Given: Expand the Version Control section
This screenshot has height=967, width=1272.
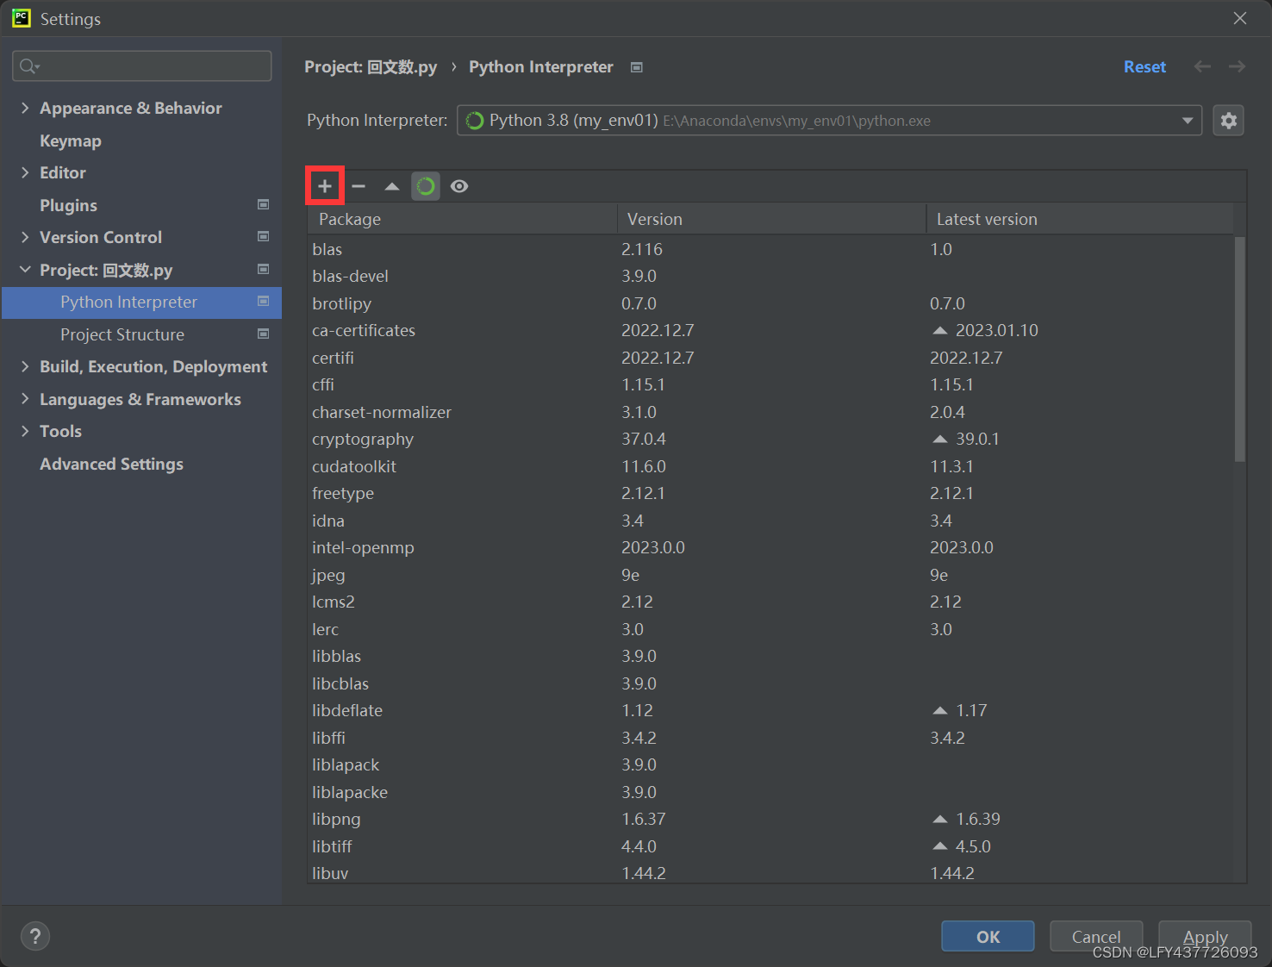Looking at the screenshot, I should 25,237.
